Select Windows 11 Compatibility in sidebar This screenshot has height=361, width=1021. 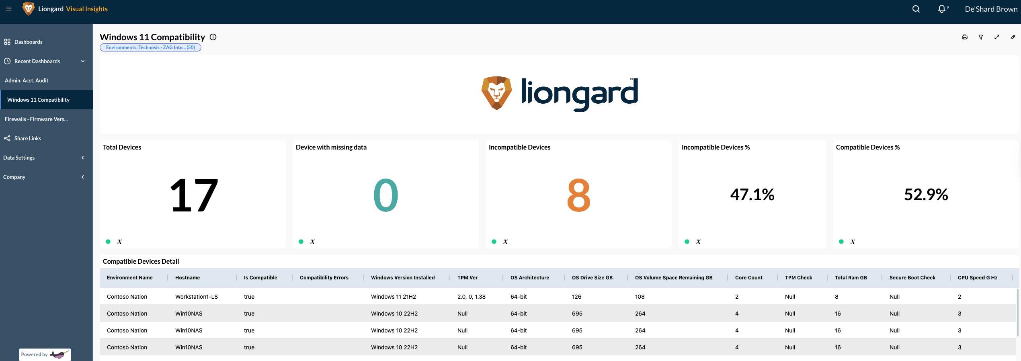46,100
